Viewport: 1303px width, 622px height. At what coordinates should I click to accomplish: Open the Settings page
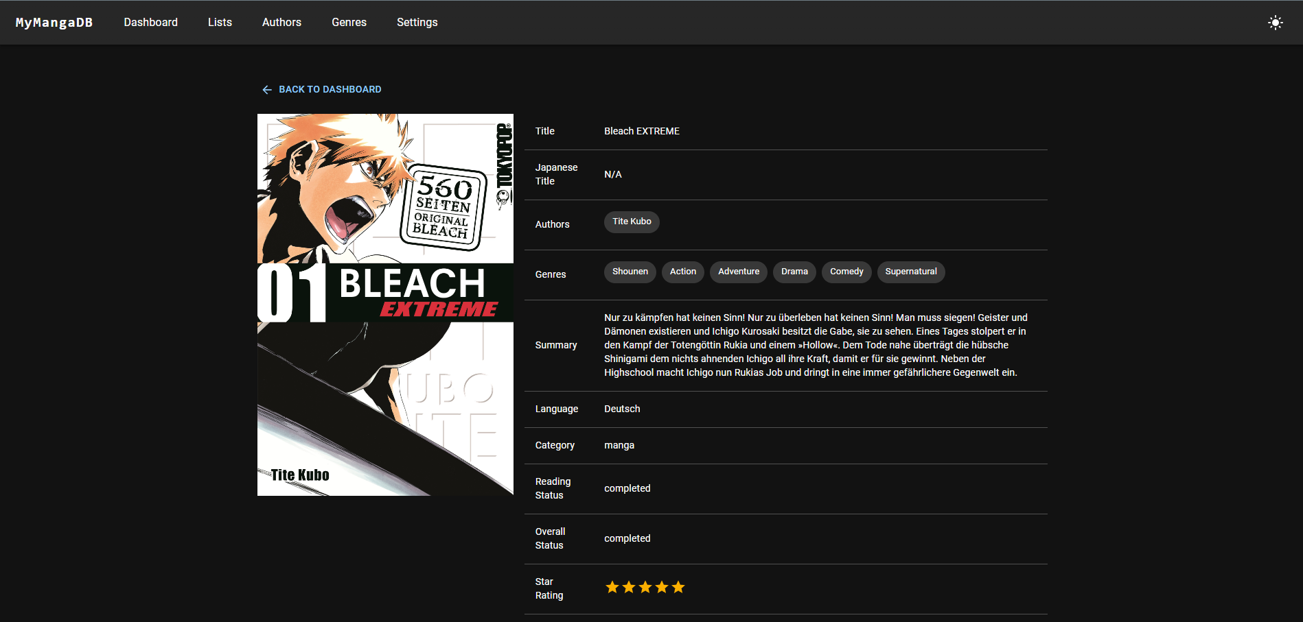point(417,23)
